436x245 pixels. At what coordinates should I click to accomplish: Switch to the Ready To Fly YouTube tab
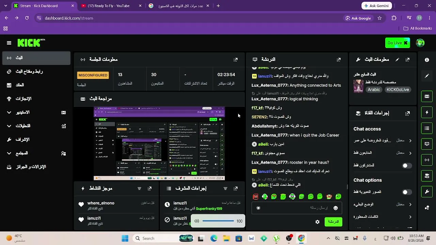(x=112, y=6)
